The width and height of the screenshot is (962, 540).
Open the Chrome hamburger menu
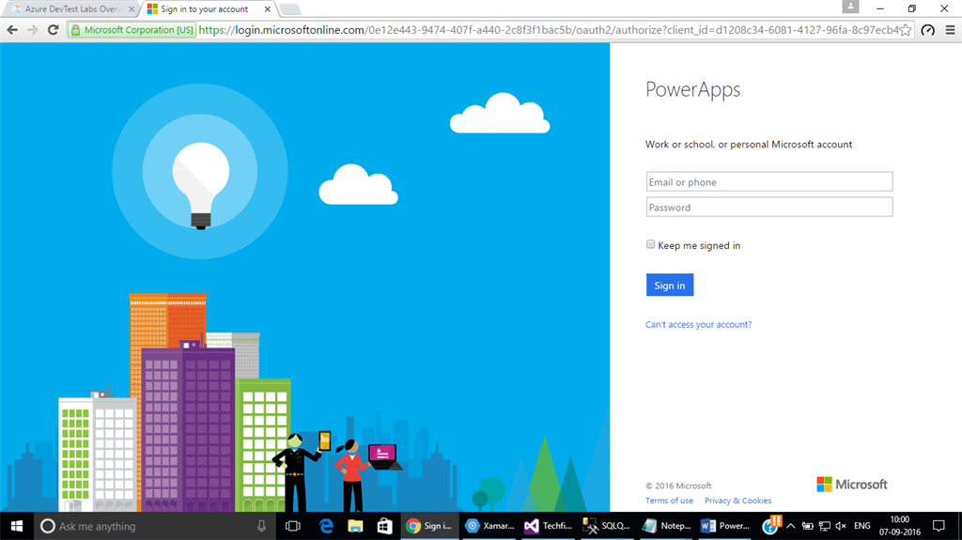(x=949, y=30)
